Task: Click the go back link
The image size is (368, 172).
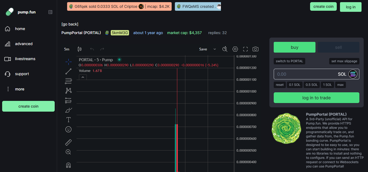Action: [x=70, y=24]
